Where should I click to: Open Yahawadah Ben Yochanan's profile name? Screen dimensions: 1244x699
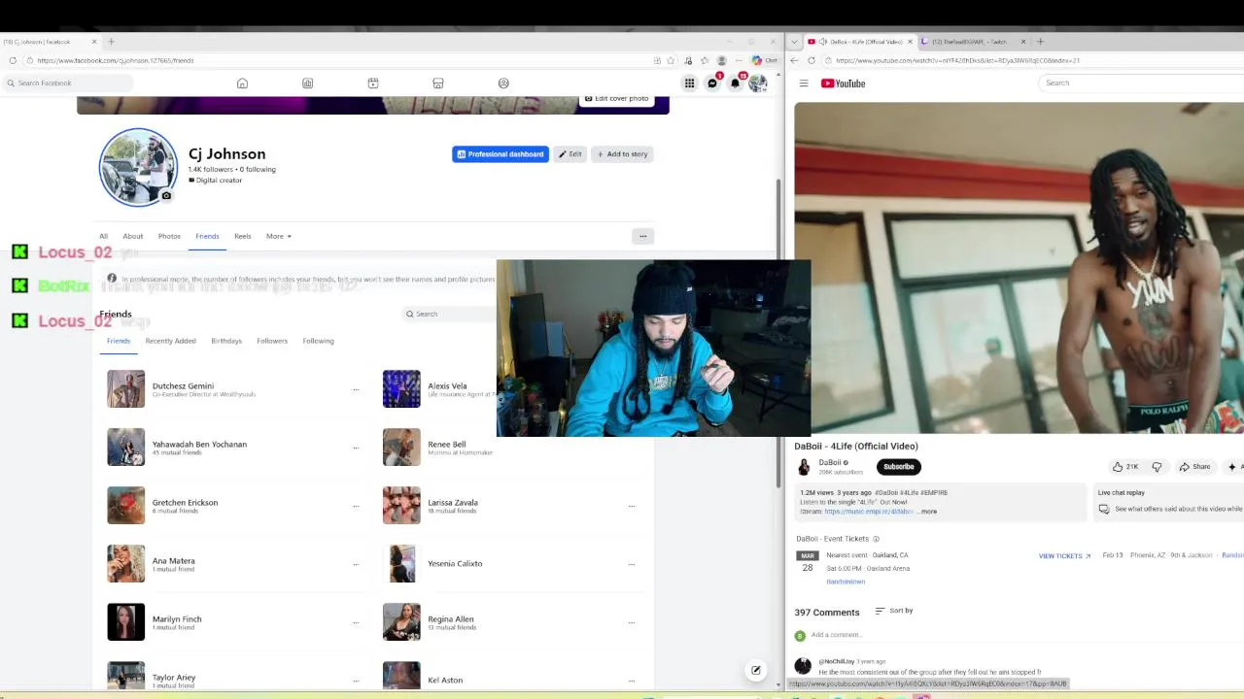coord(199,445)
